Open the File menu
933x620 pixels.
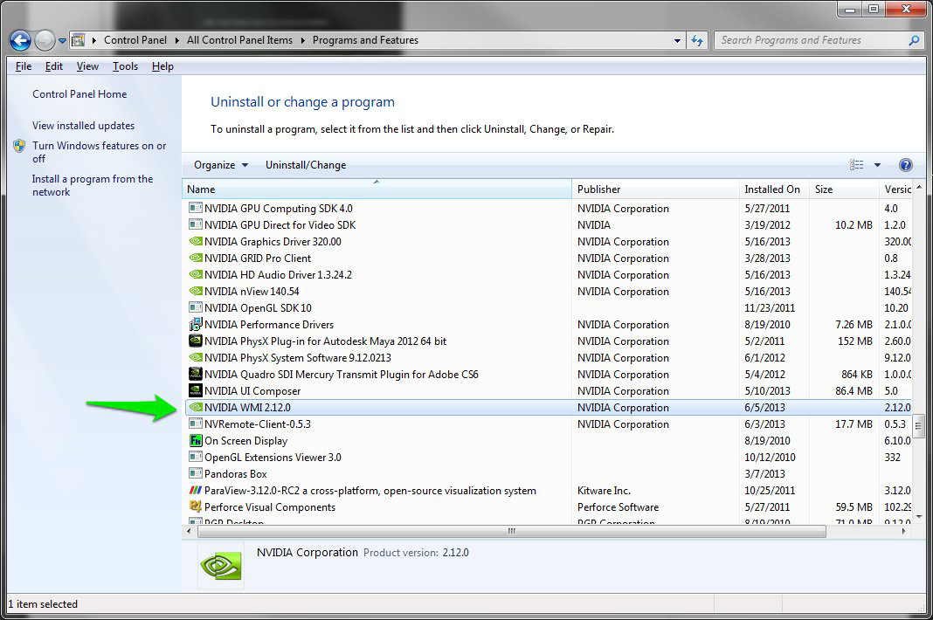click(24, 66)
